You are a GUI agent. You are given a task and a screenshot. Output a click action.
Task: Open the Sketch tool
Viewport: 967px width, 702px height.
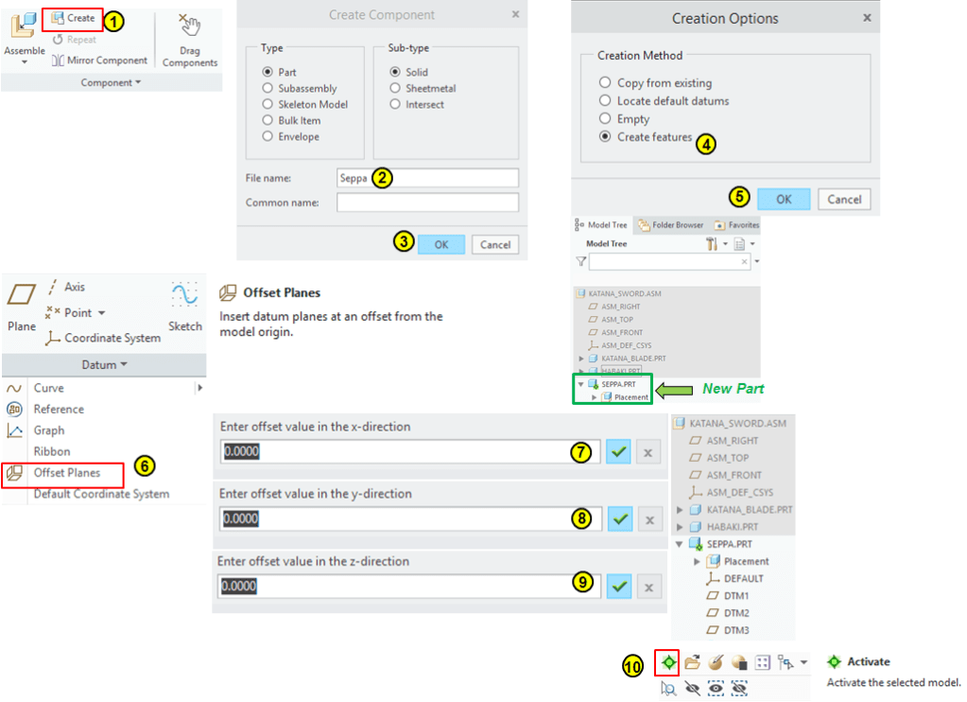[184, 305]
